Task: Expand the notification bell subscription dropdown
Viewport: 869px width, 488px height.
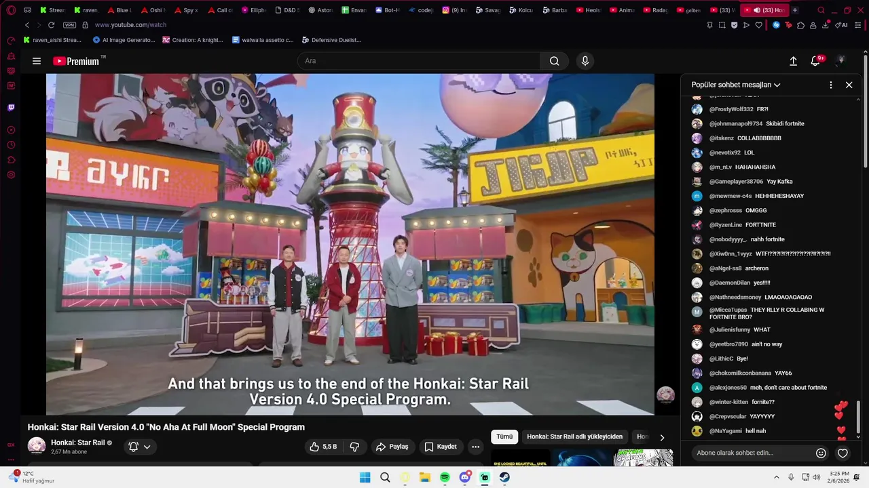Action: click(x=140, y=447)
